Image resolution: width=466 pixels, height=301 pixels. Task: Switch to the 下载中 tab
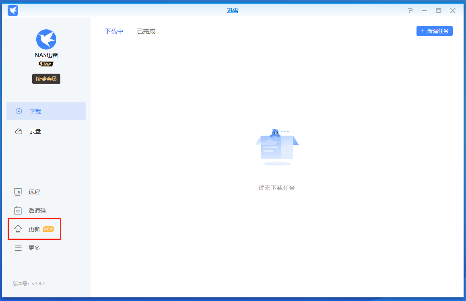click(114, 31)
